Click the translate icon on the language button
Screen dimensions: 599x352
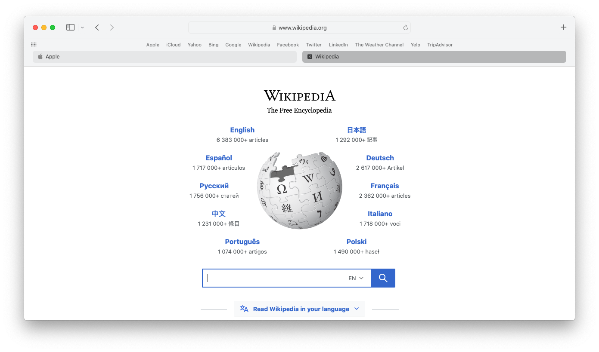click(x=244, y=309)
